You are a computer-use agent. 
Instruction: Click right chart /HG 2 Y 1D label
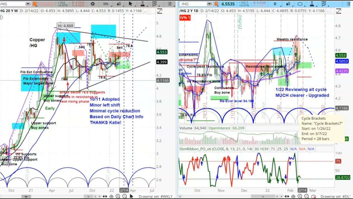[189, 11]
